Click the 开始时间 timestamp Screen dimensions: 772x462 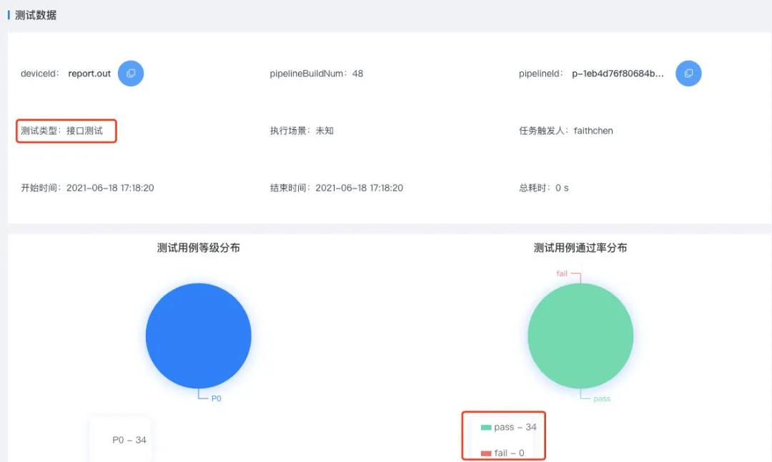110,189
